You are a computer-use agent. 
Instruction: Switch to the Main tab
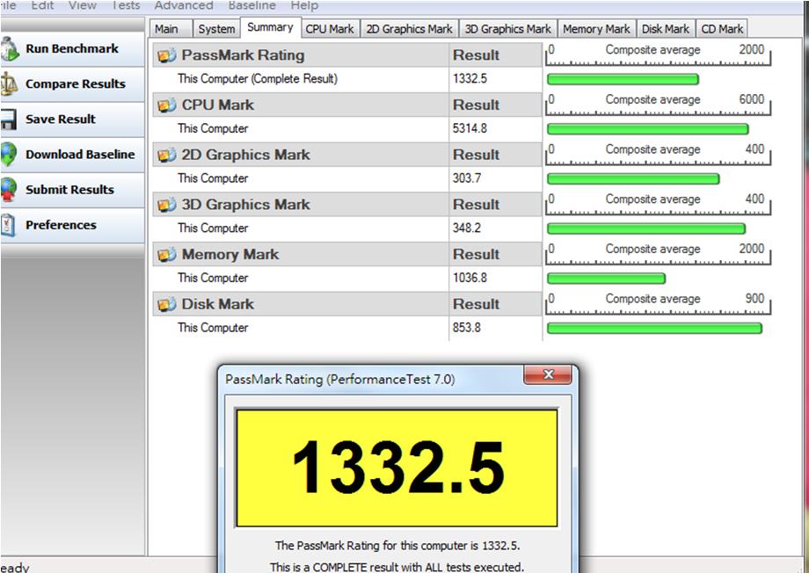tap(171, 29)
